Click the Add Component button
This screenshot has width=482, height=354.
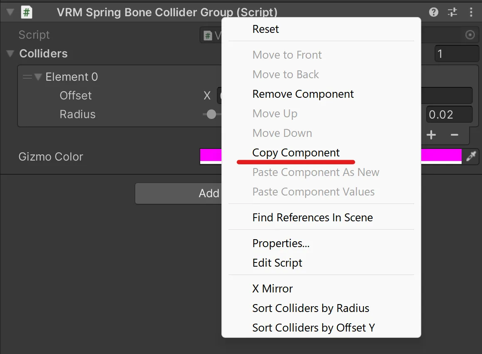(x=178, y=193)
